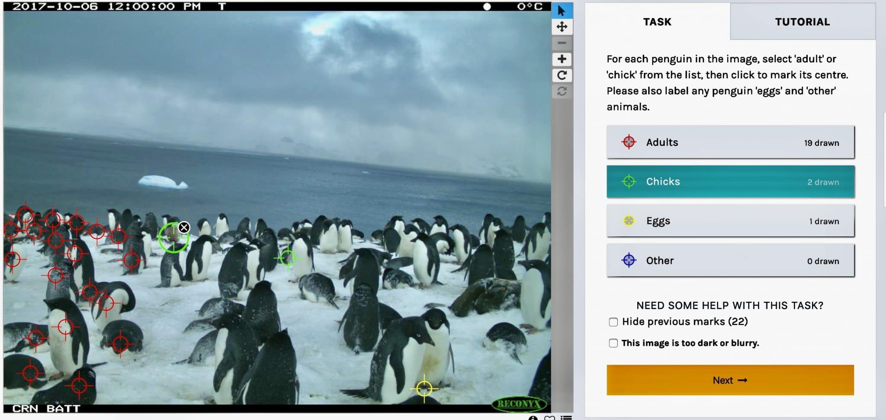Image resolution: width=886 pixels, height=420 pixels.
Task: Choose the Other marking option
Action: tap(730, 260)
